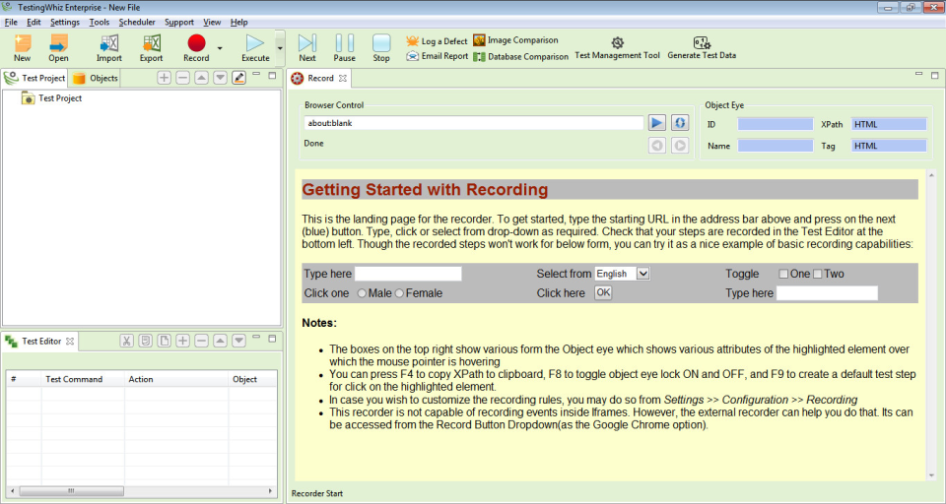
Task: Click move-down arrow in Test Project panel
Action: (220, 78)
